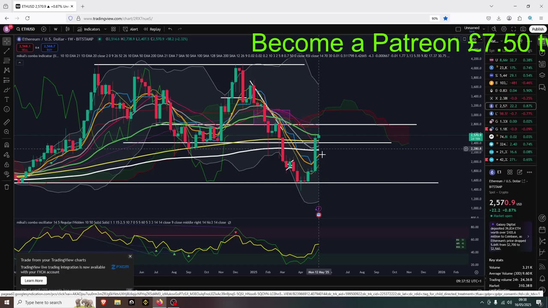Select the watchlist row showing 5.90% change
This screenshot has width=548, height=308.
(511, 91)
